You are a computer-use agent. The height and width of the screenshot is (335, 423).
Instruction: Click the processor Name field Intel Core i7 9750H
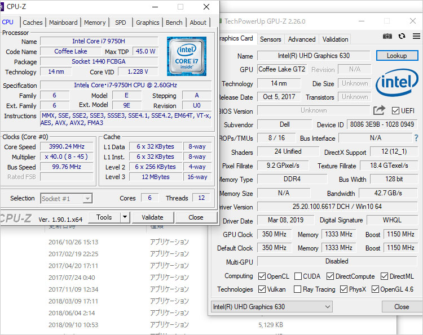click(x=99, y=41)
